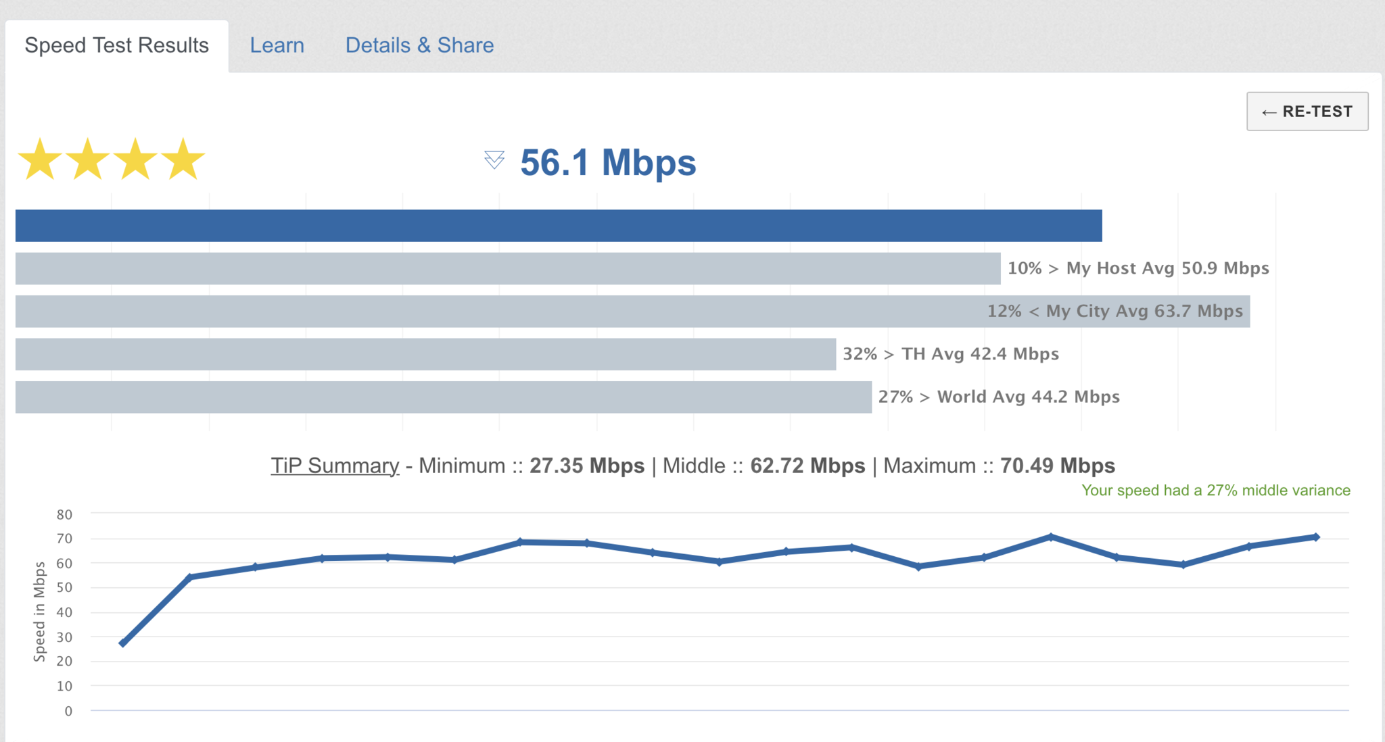Screen dimensions: 1385x742
Task: Click the last data point on the speed graph
Action: 1316,537
